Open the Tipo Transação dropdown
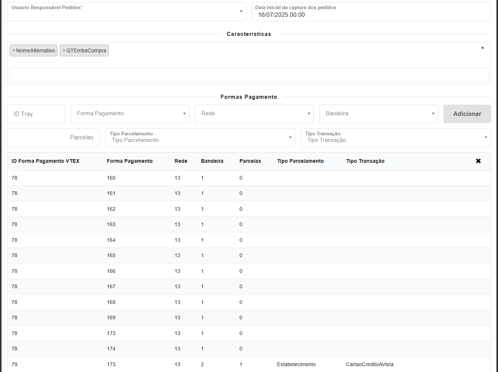The image size is (498, 372). click(x=395, y=138)
